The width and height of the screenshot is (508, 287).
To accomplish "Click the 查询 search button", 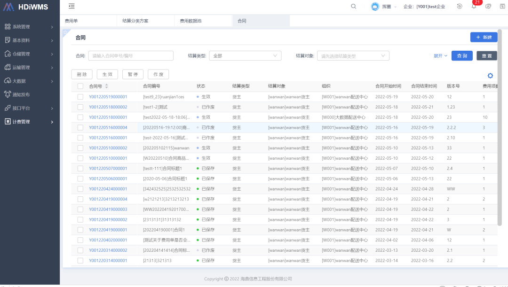I will click(462, 55).
